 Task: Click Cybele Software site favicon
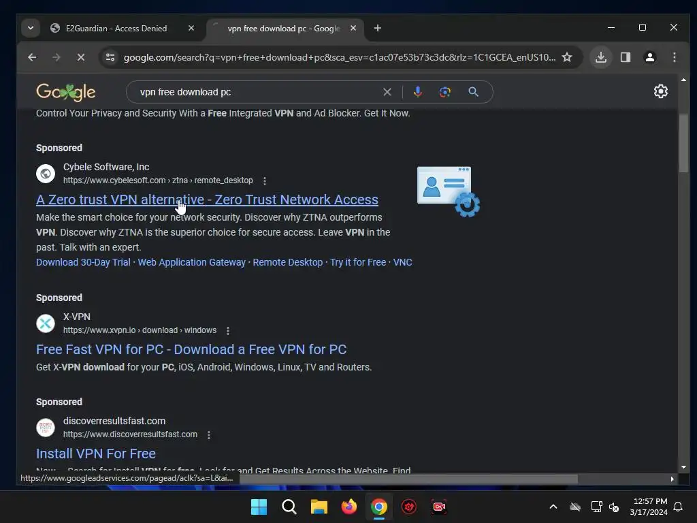pos(46,174)
